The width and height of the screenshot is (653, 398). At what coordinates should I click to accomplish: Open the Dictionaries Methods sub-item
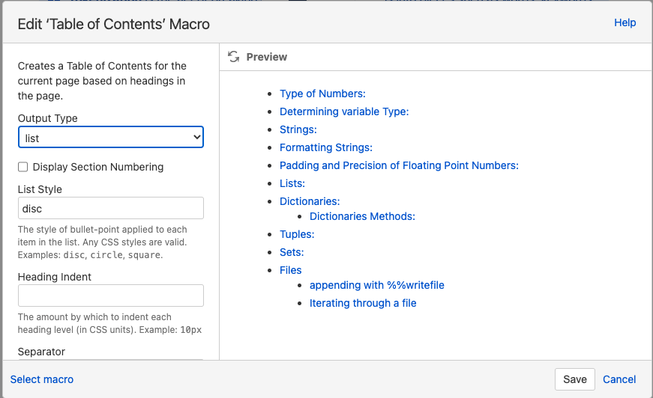tap(362, 216)
